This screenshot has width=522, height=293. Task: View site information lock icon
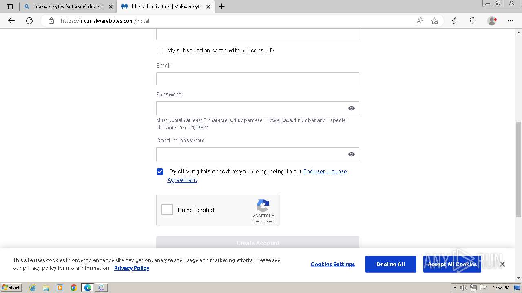pyautogui.click(x=51, y=21)
